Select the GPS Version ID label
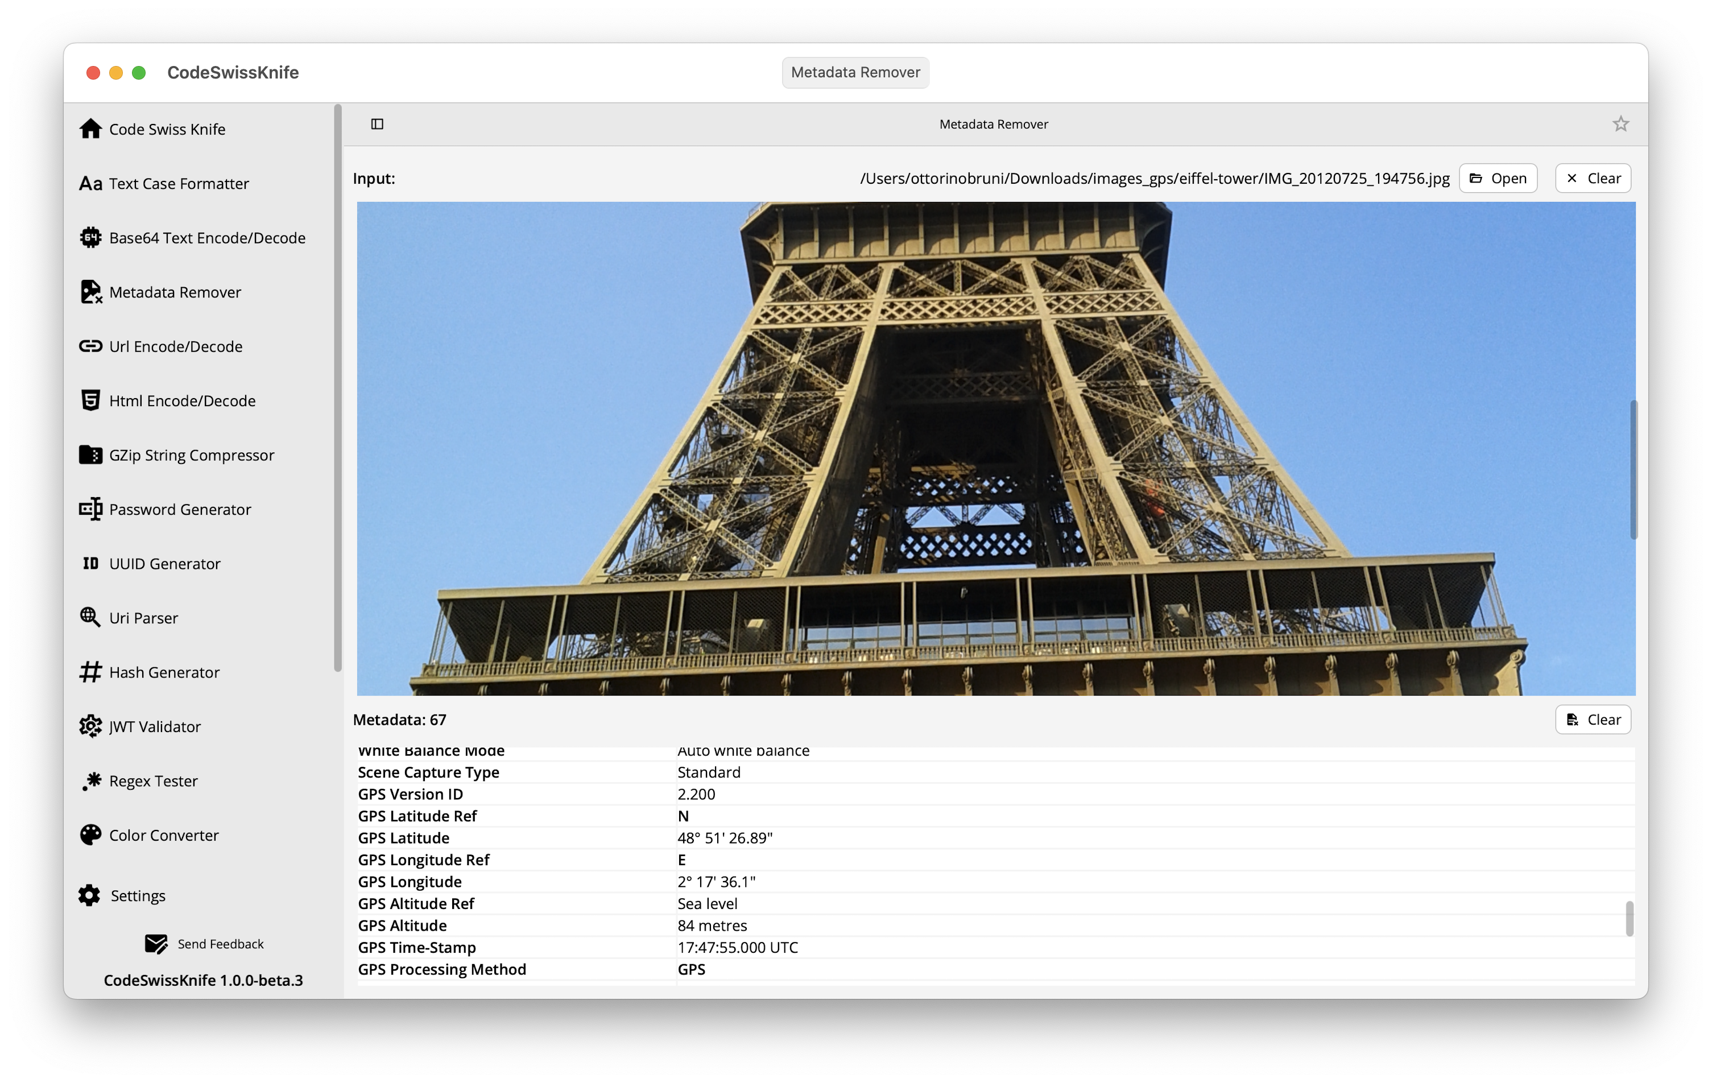 click(x=410, y=794)
